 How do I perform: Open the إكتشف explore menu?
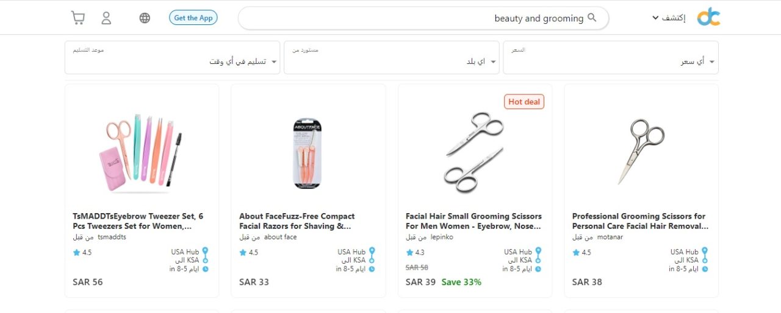669,18
